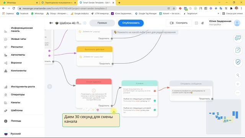Open a new browser tab
245x138 pixels.
pos(119,3)
